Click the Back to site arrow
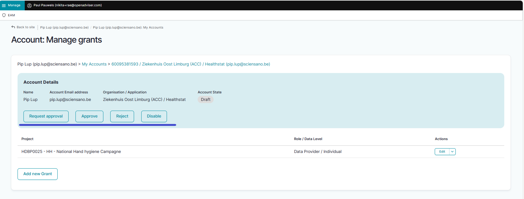The height and width of the screenshot is (199, 524). click(x=13, y=27)
